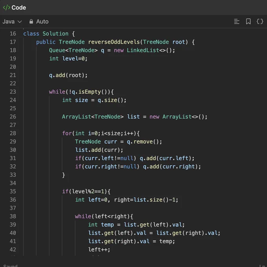Click line number 28 in gutter

pos(13,133)
